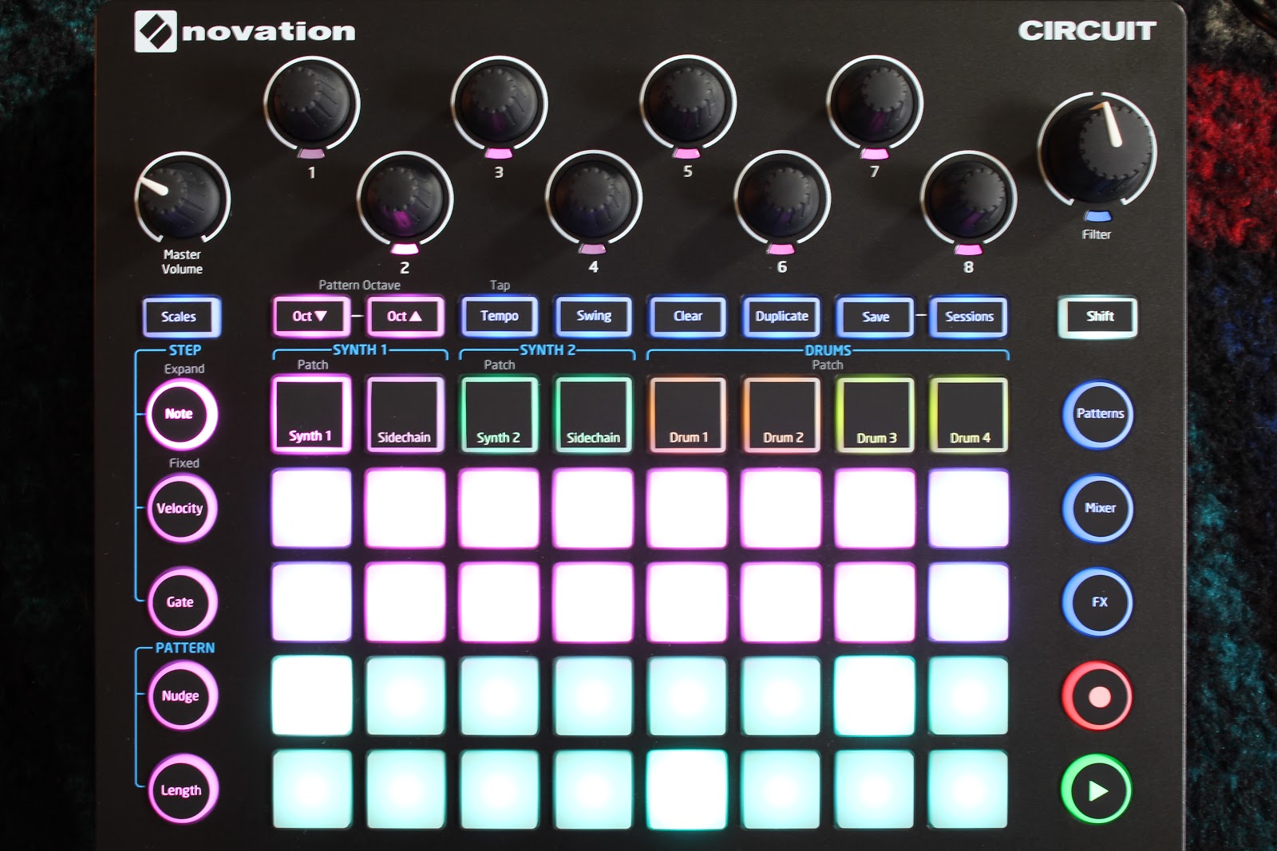The width and height of the screenshot is (1277, 851).
Task: Open the FX view button
Action: click(x=1097, y=602)
